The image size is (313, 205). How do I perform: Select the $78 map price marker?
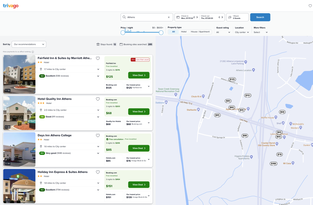[279, 155]
